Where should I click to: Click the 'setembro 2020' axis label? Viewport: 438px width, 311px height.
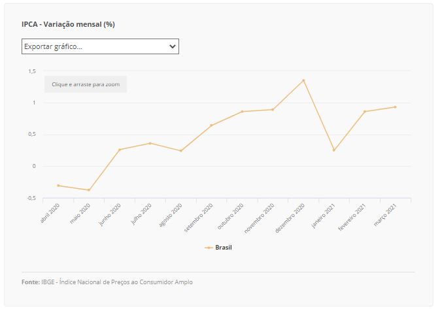(x=198, y=218)
